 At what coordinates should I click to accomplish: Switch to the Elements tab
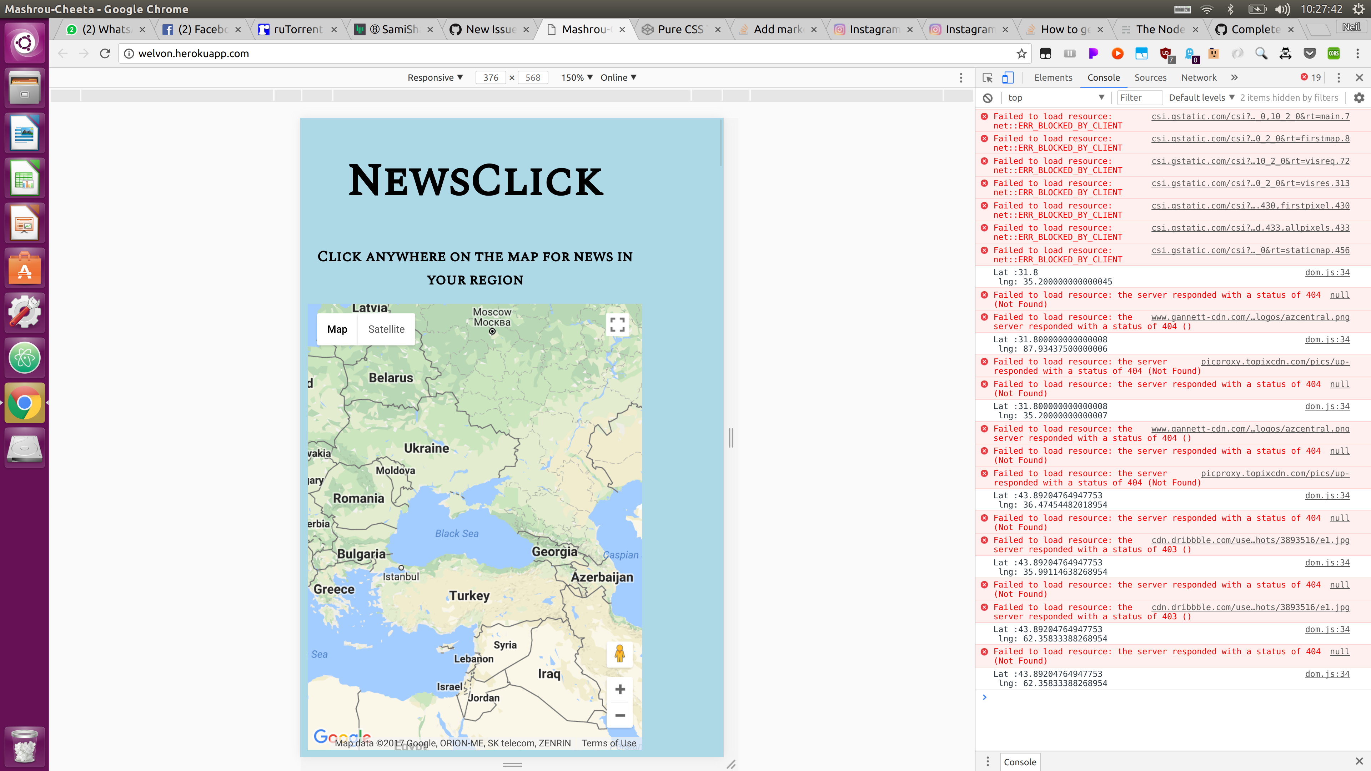pyautogui.click(x=1053, y=78)
